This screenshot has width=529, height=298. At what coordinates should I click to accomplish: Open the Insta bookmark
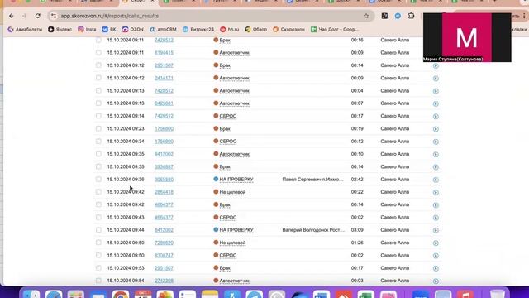tap(87, 30)
